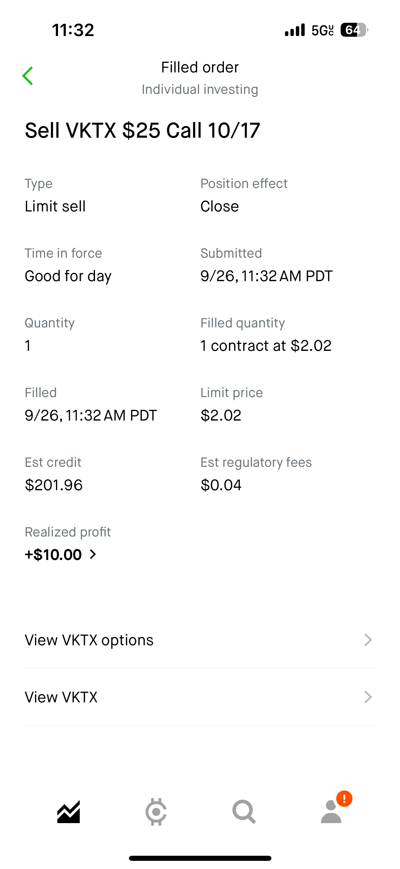Tap the Sell VKTX $25 Call heading

142,131
